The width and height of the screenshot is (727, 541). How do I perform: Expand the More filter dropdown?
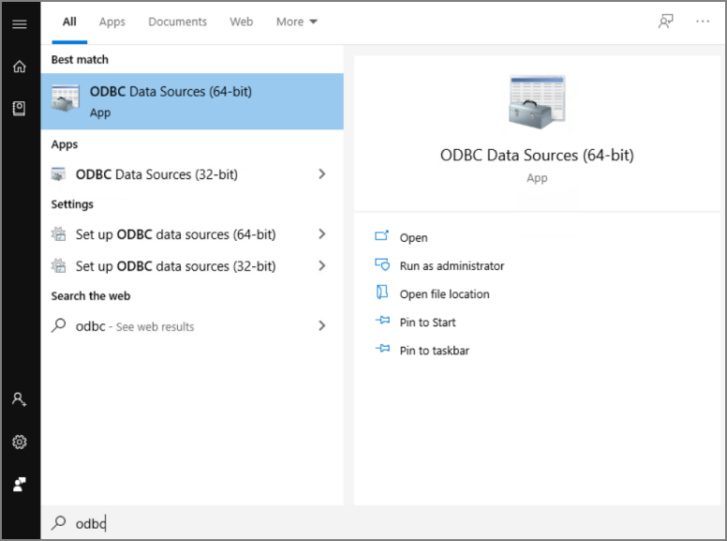tap(297, 22)
